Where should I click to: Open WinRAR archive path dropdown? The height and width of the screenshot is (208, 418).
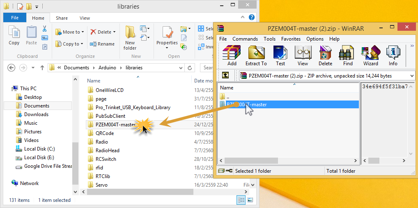click(x=413, y=75)
